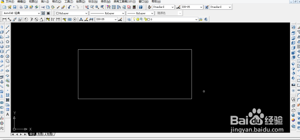Click the Aligned dimension icon
Viewport: 300px width, 140px height.
(x=9, y=19)
